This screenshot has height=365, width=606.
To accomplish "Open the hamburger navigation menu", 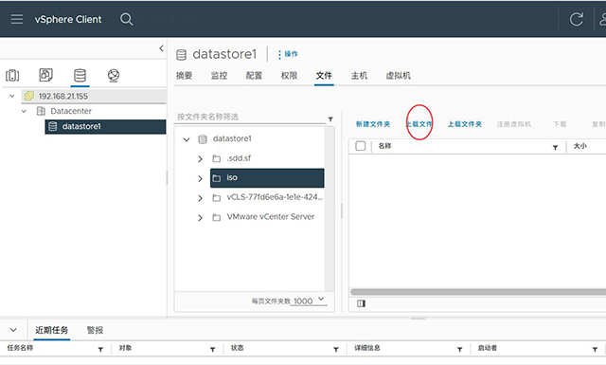I will pyautogui.click(x=17, y=19).
